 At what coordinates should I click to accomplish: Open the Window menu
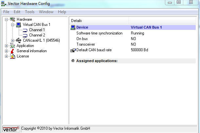pos(46,12)
